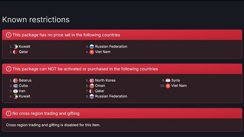The height and width of the screenshot is (137, 244).
Task: Select the 'North Korea' country name
Action: point(105,80)
